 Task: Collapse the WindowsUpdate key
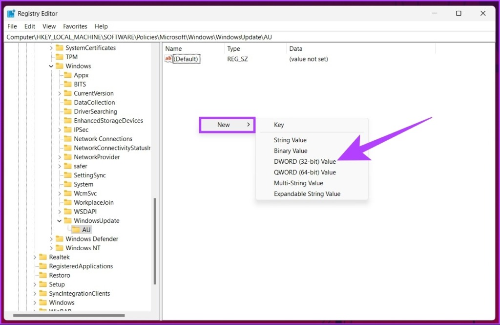tap(59, 220)
